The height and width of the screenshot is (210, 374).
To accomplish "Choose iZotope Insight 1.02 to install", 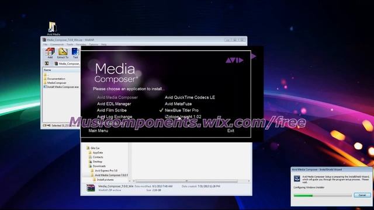I will tap(183, 117).
